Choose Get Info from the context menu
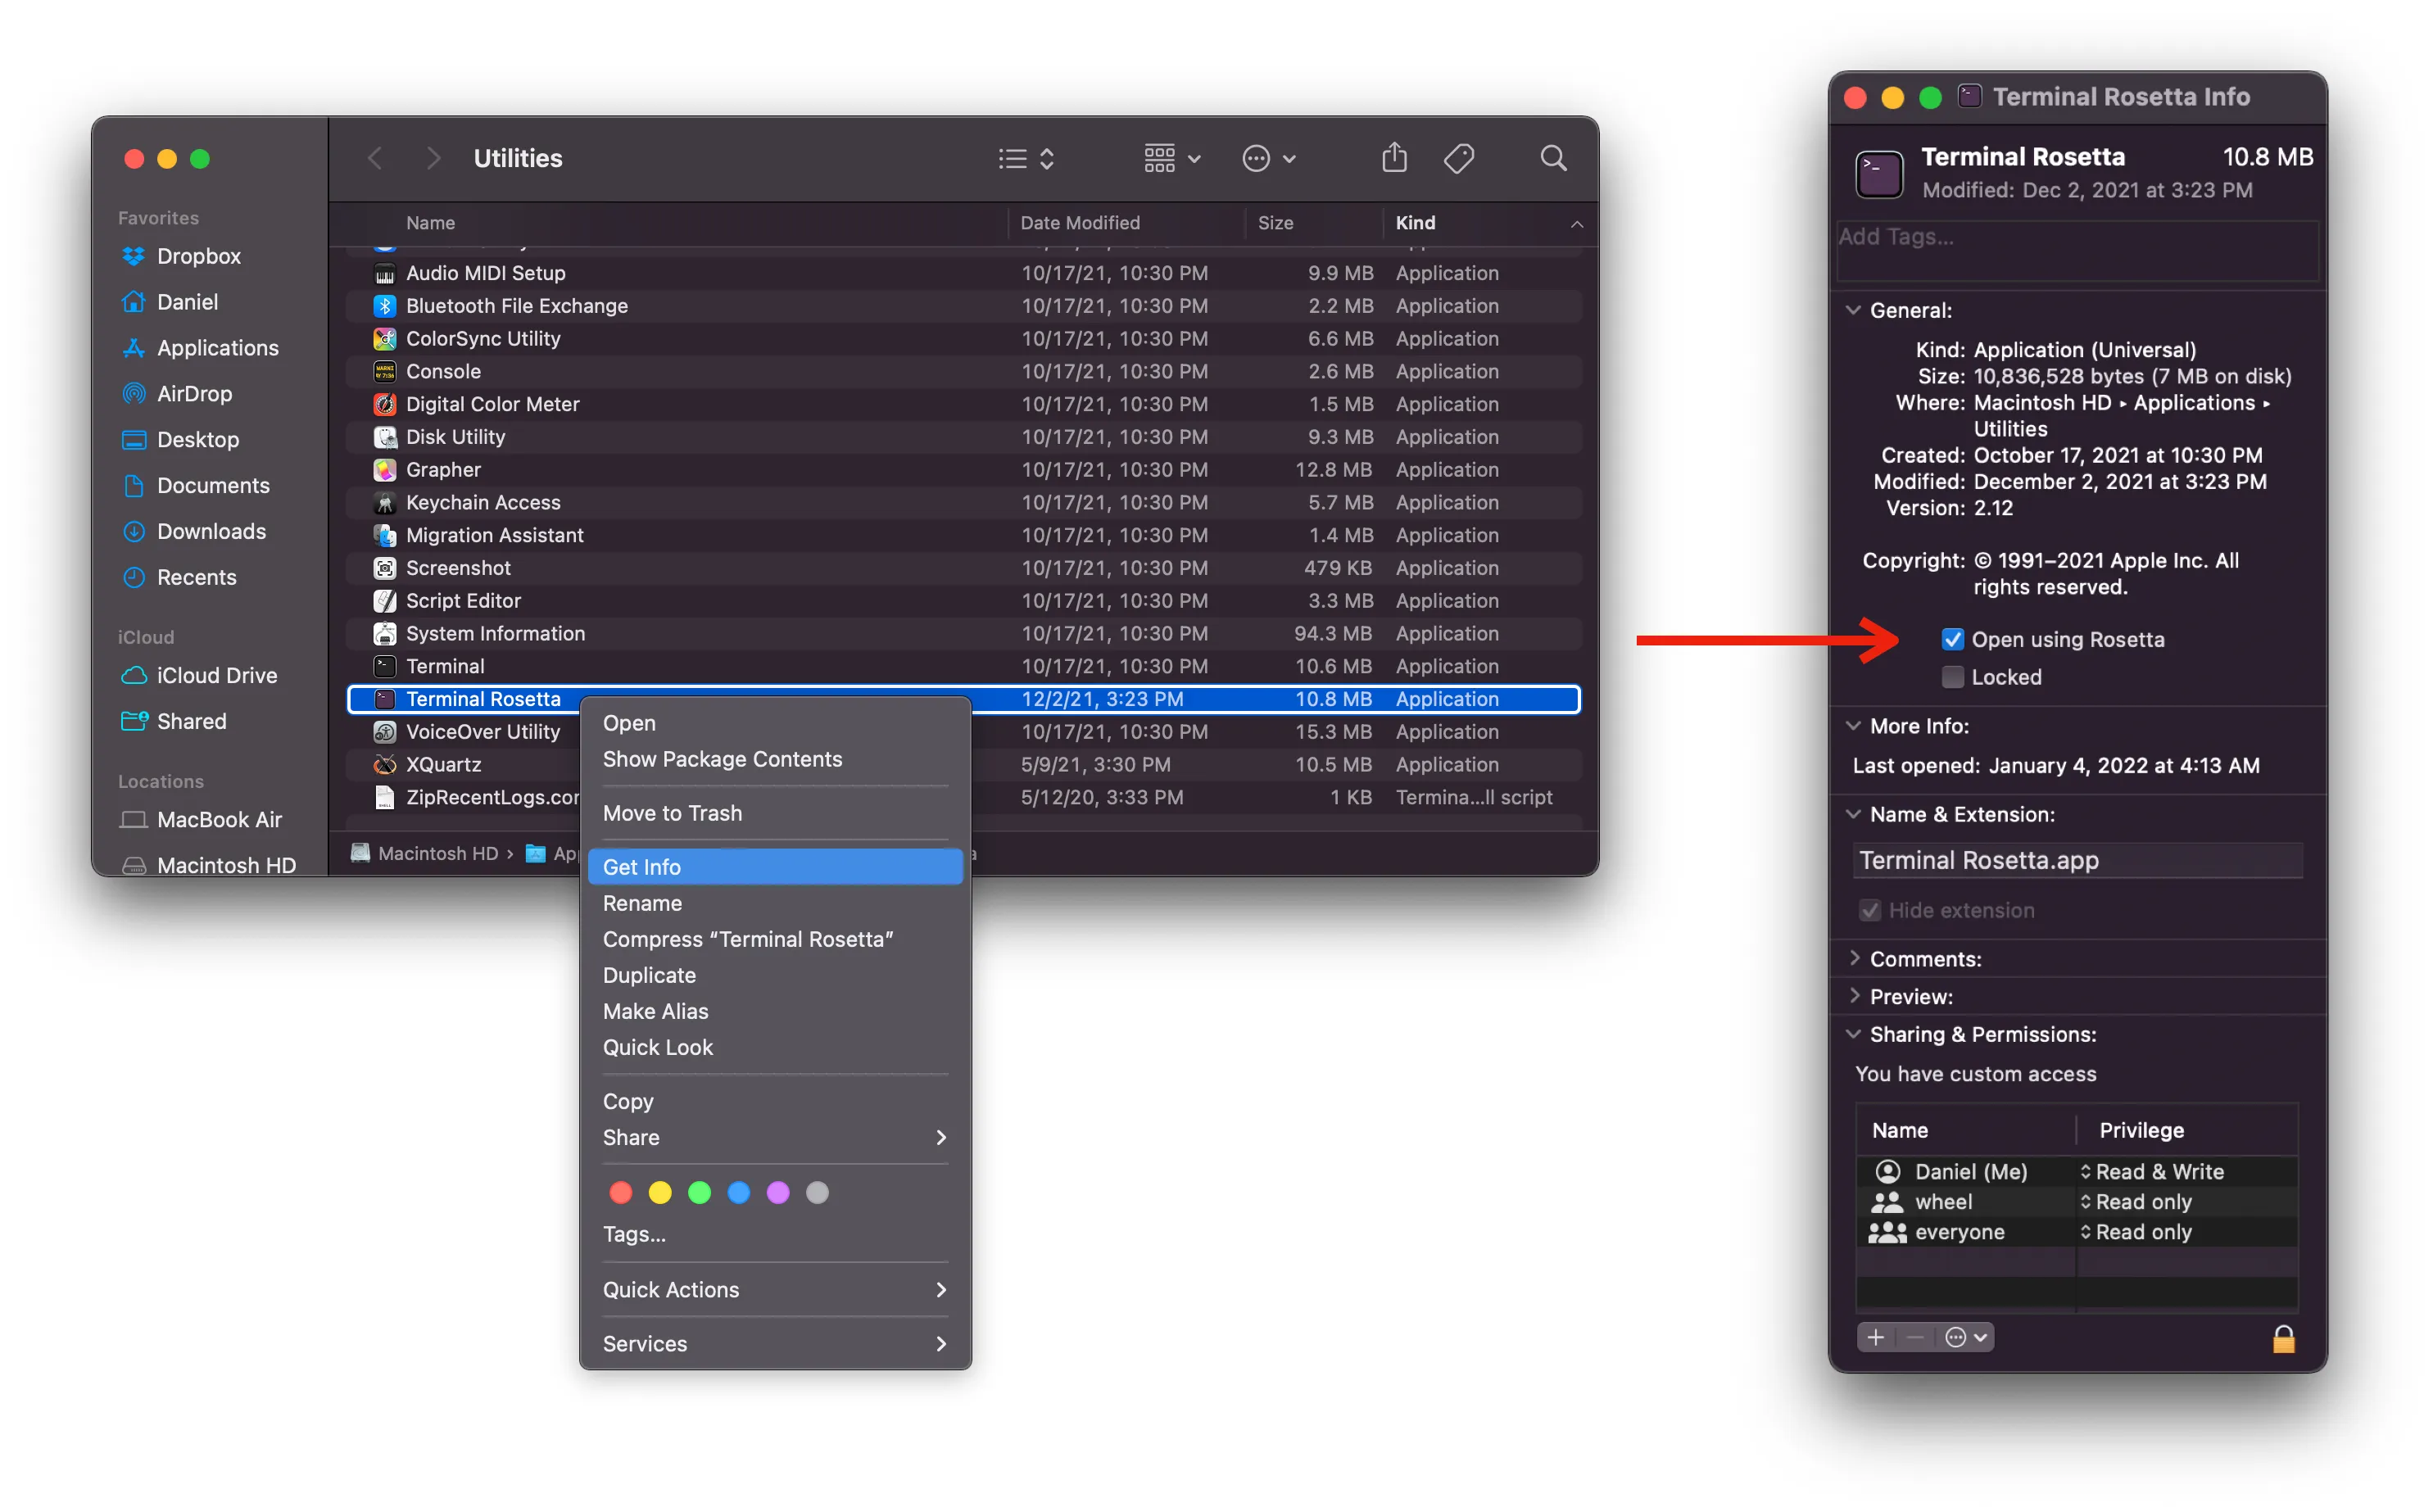This screenshot has width=2433, height=1512. click(x=642, y=867)
